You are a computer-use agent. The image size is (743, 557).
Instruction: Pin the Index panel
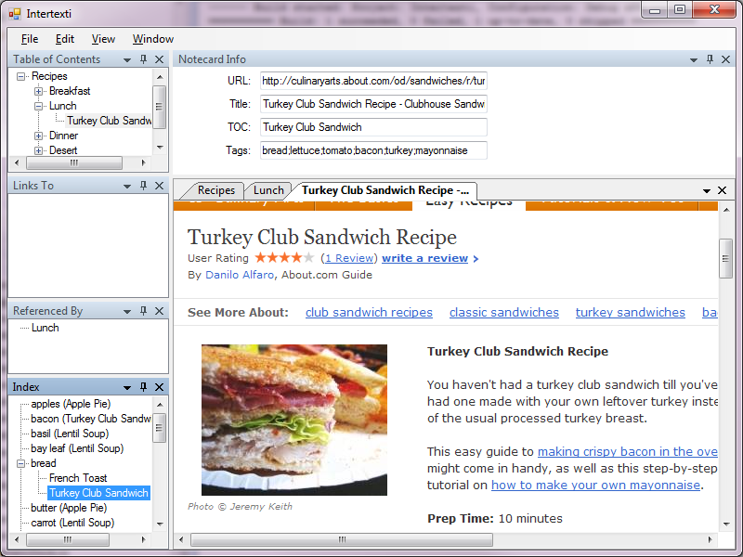[x=143, y=387]
